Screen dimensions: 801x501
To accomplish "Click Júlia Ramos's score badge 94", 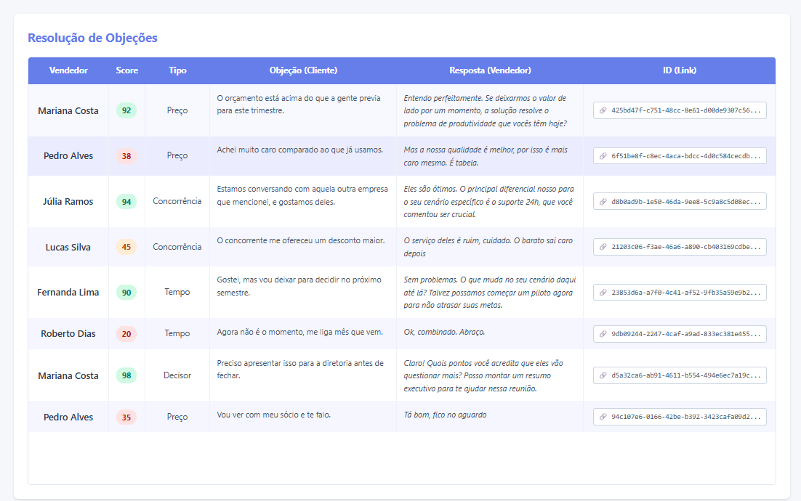I will 126,201.
